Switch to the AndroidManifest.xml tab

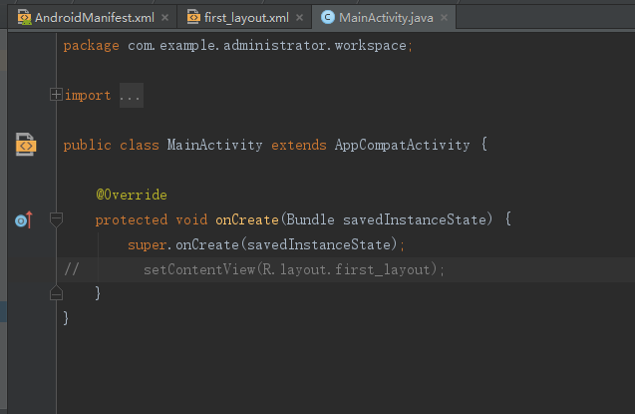click(x=94, y=17)
